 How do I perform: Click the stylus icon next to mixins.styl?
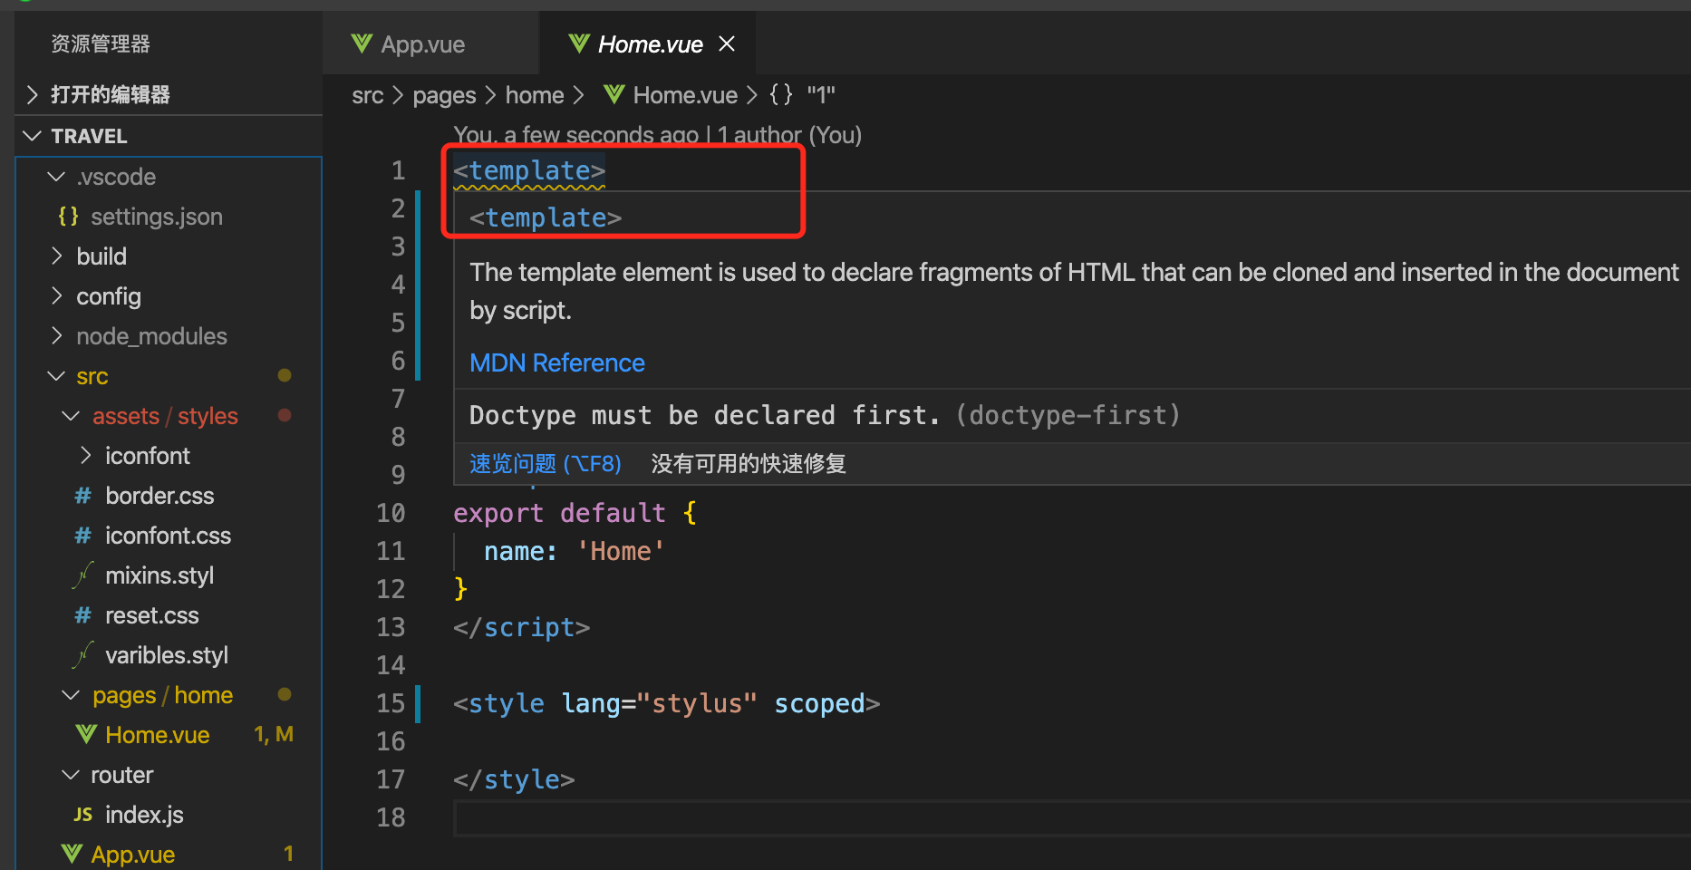(83, 575)
